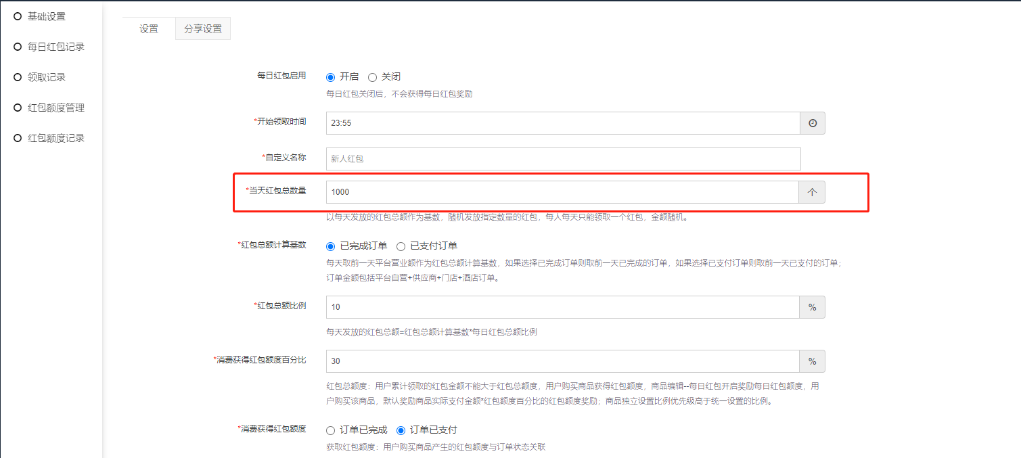Choose 已完成订单 as calculation base
Screen dimensions: 1021x458
(331, 246)
